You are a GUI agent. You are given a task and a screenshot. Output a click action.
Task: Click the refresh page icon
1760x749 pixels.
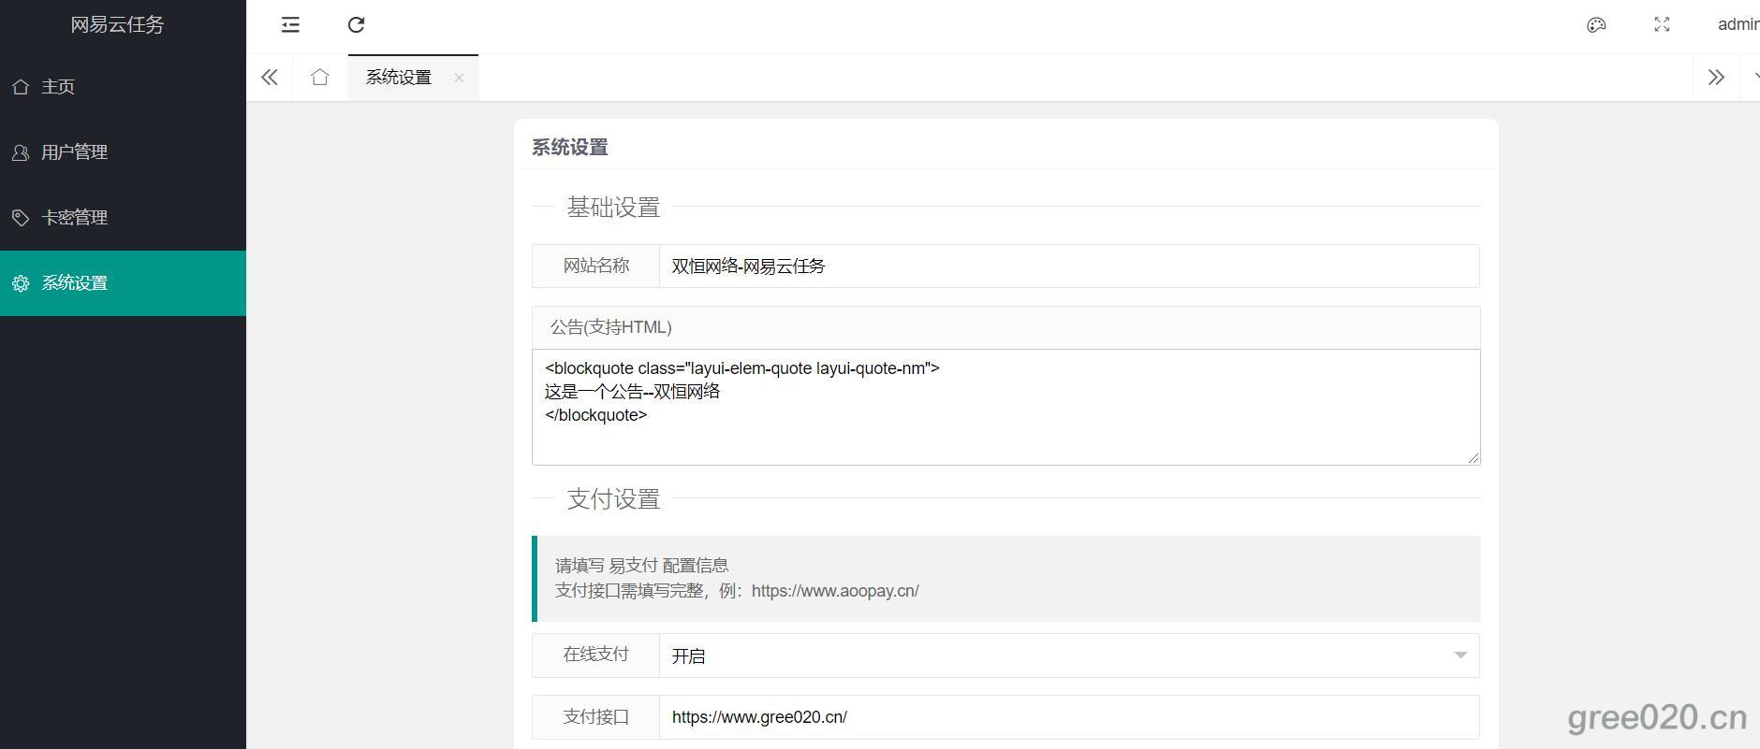tap(356, 25)
